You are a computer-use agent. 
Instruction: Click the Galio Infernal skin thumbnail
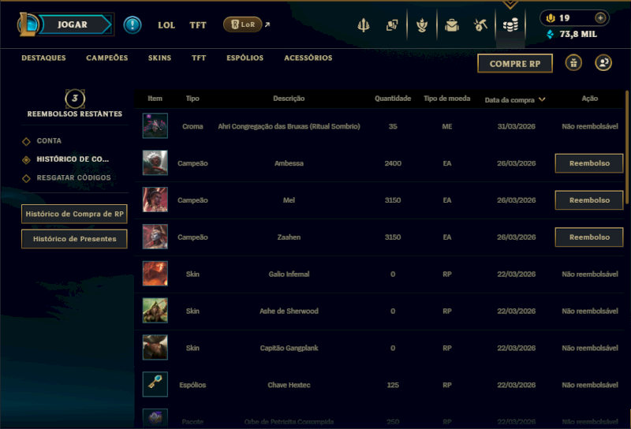155,274
